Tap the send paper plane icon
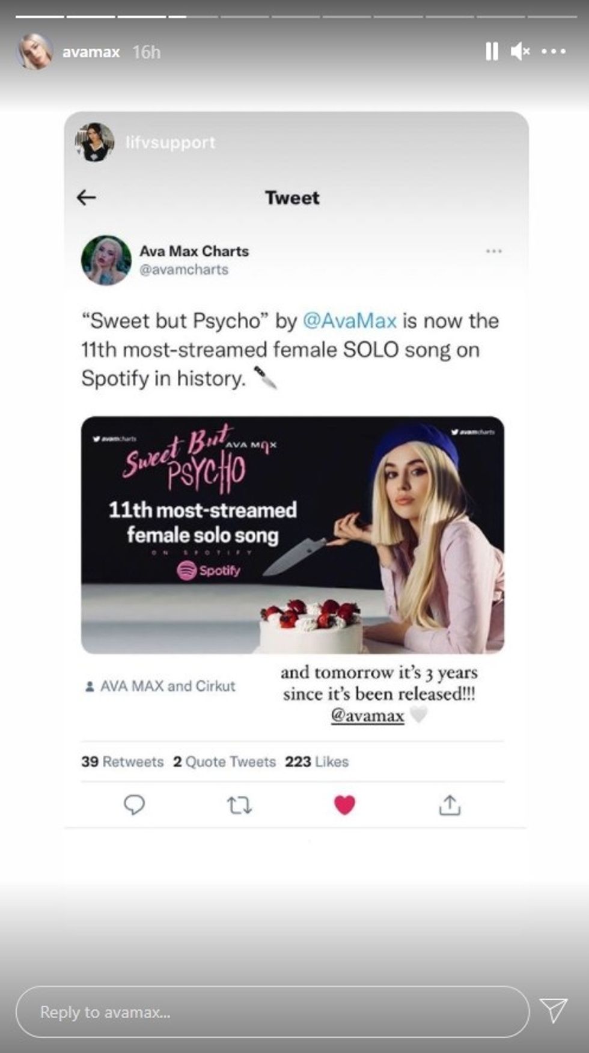The image size is (589, 1053). click(x=553, y=1012)
